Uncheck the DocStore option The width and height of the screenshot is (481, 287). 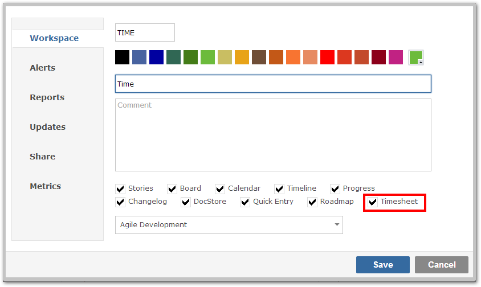(186, 202)
